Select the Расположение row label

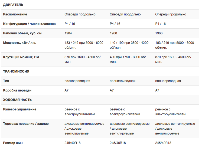(15, 14)
